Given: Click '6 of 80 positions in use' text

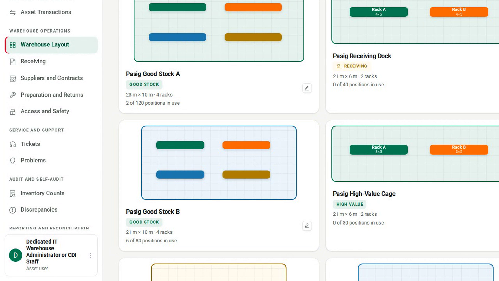Looking at the screenshot, I should [152, 241].
